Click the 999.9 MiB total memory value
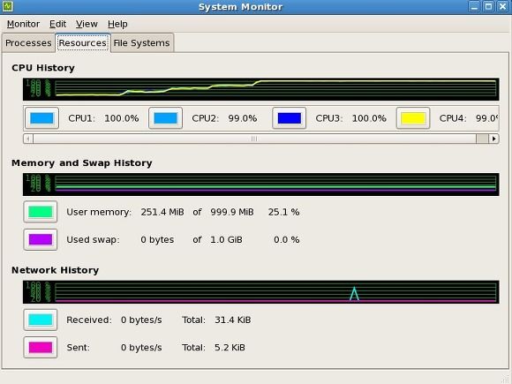The width and height of the screenshot is (512, 384). click(232, 212)
